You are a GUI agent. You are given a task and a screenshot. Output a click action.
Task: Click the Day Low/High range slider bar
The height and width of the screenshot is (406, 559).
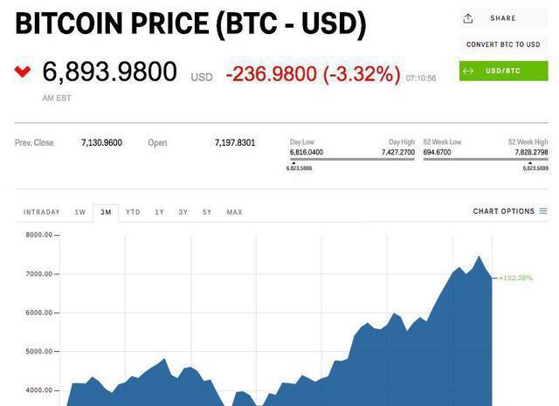[x=352, y=159]
